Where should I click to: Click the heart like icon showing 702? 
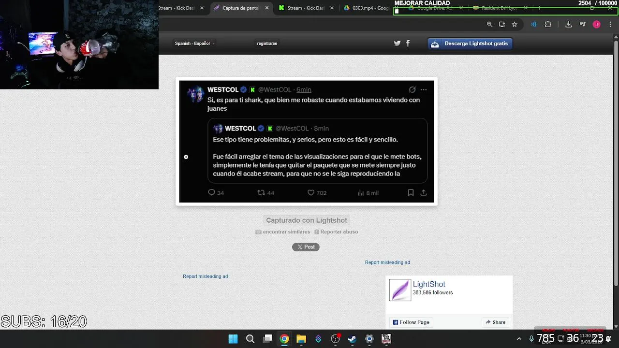(311, 192)
